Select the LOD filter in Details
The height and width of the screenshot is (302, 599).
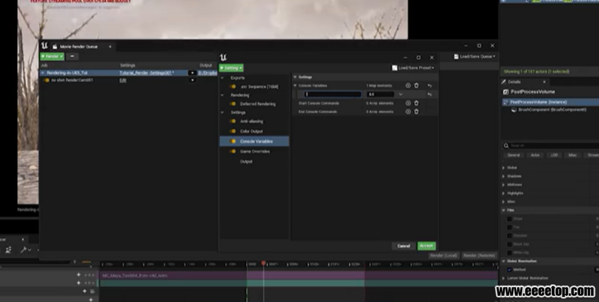554,155
